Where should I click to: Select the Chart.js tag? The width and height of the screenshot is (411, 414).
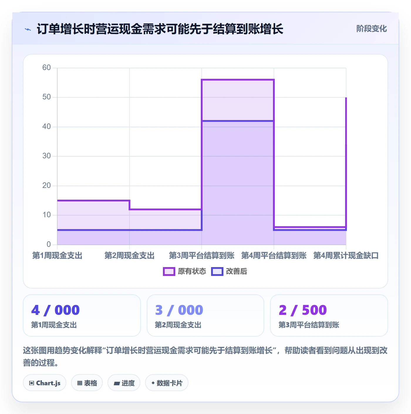(45, 383)
